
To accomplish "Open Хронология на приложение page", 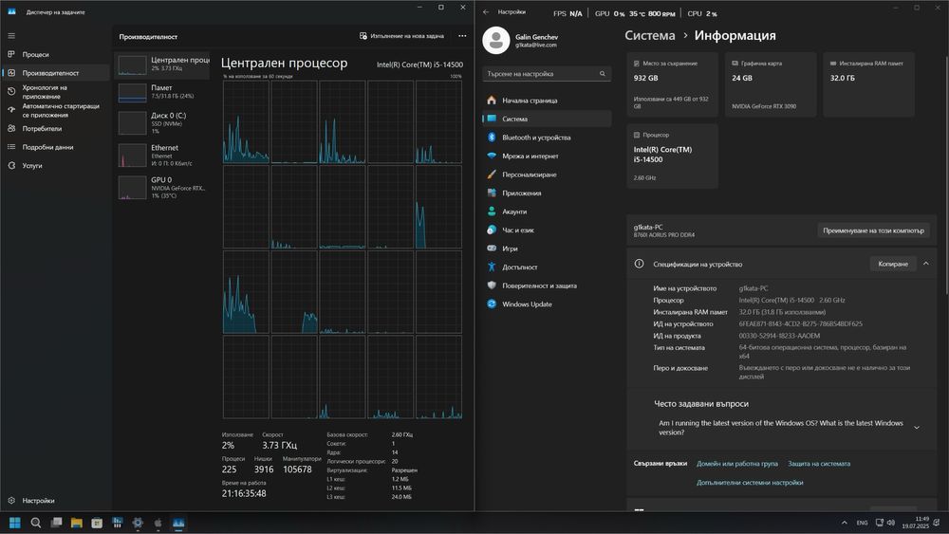I will 56,91.
